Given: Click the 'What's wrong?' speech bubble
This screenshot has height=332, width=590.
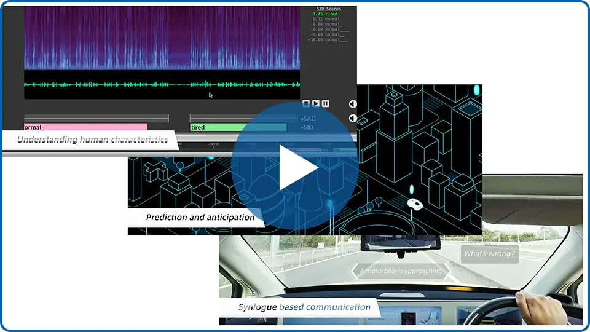Looking at the screenshot, I should point(490,254).
